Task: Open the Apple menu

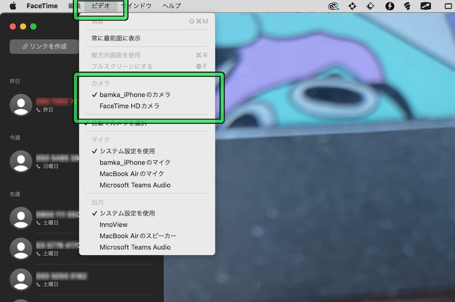Action: click(x=13, y=6)
